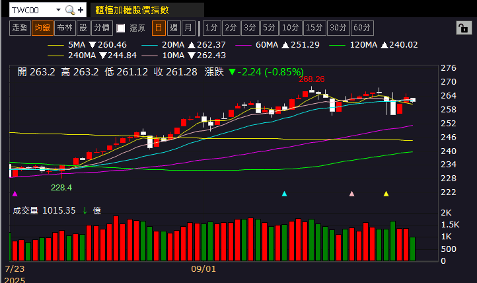Click the 240MA legend line swatch
The height and width of the screenshot is (283, 477).
55,56
